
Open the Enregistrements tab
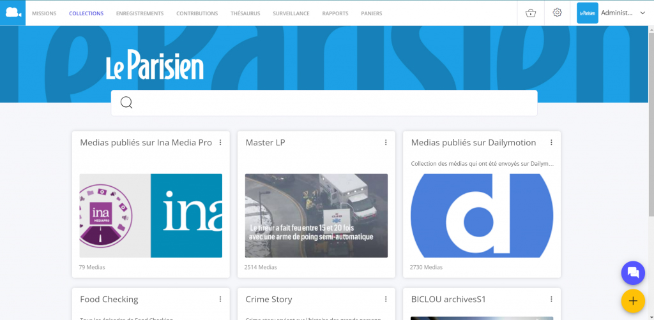tap(140, 13)
